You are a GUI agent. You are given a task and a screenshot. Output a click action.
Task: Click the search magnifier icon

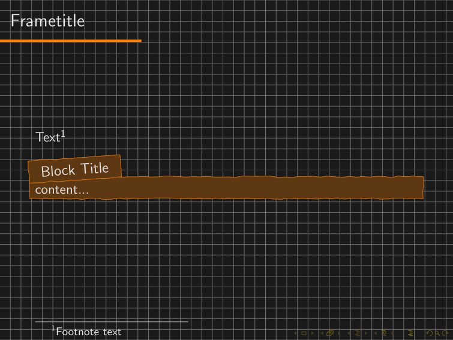pos(437,333)
